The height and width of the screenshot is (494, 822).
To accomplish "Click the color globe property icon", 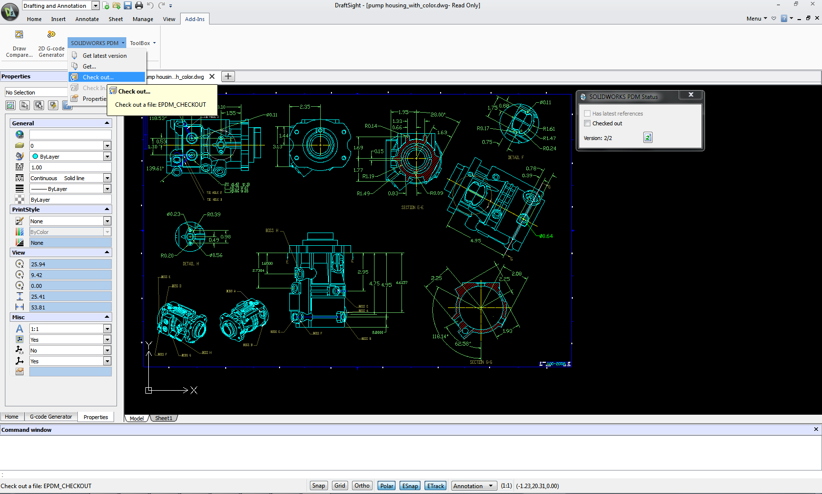I will (x=20, y=135).
